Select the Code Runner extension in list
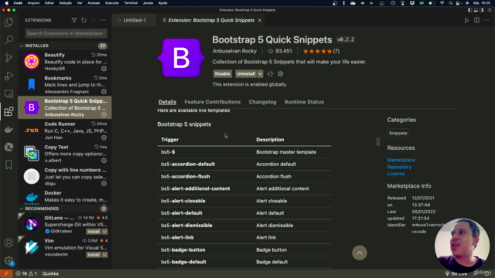495x278 pixels. point(64,131)
